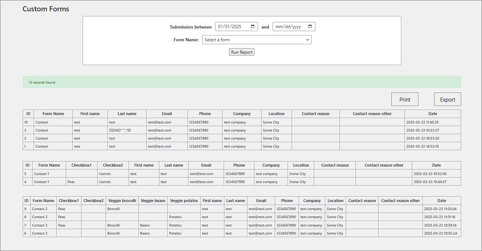Open calendar picker on end date field
The image size is (482, 251).
tap(310, 27)
